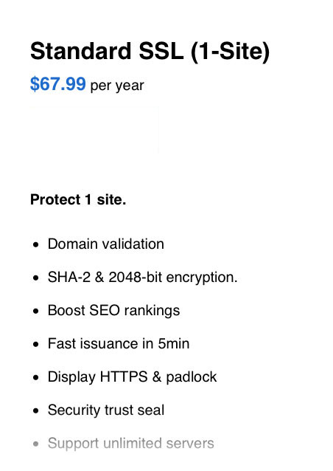The image size is (333, 471).
Task: Select the "Boost SEO rankings" feature text
Action: pos(113,311)
